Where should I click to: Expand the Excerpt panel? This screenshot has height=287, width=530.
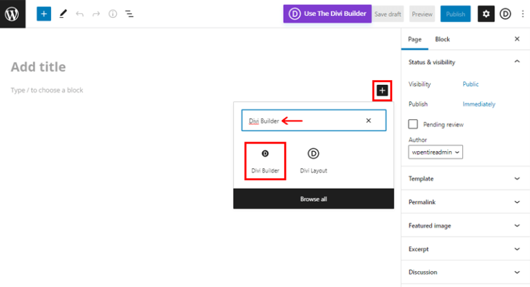coord(465,249)
